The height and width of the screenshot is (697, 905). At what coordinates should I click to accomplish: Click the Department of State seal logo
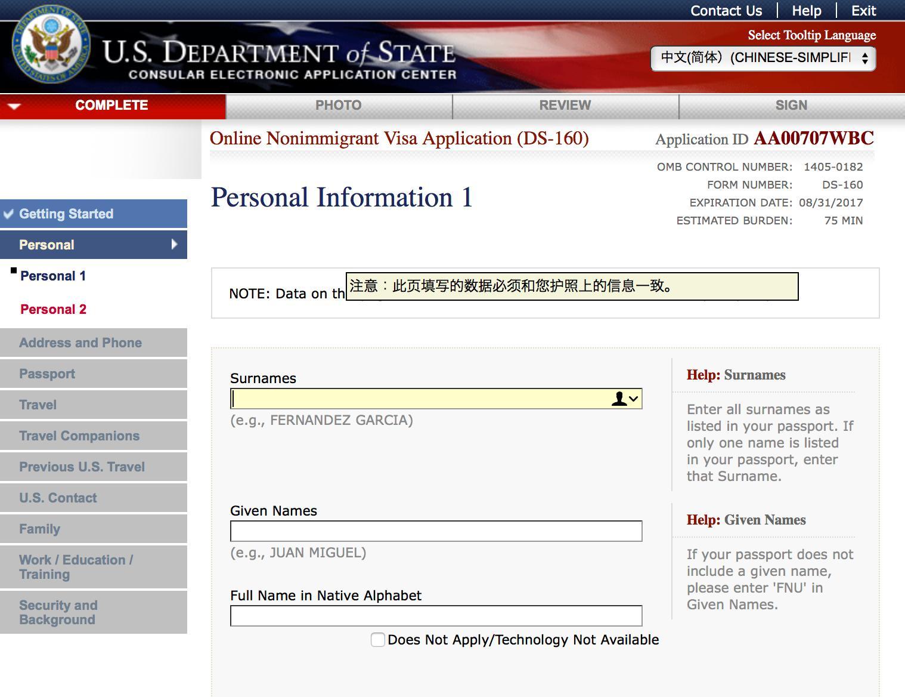51,45
